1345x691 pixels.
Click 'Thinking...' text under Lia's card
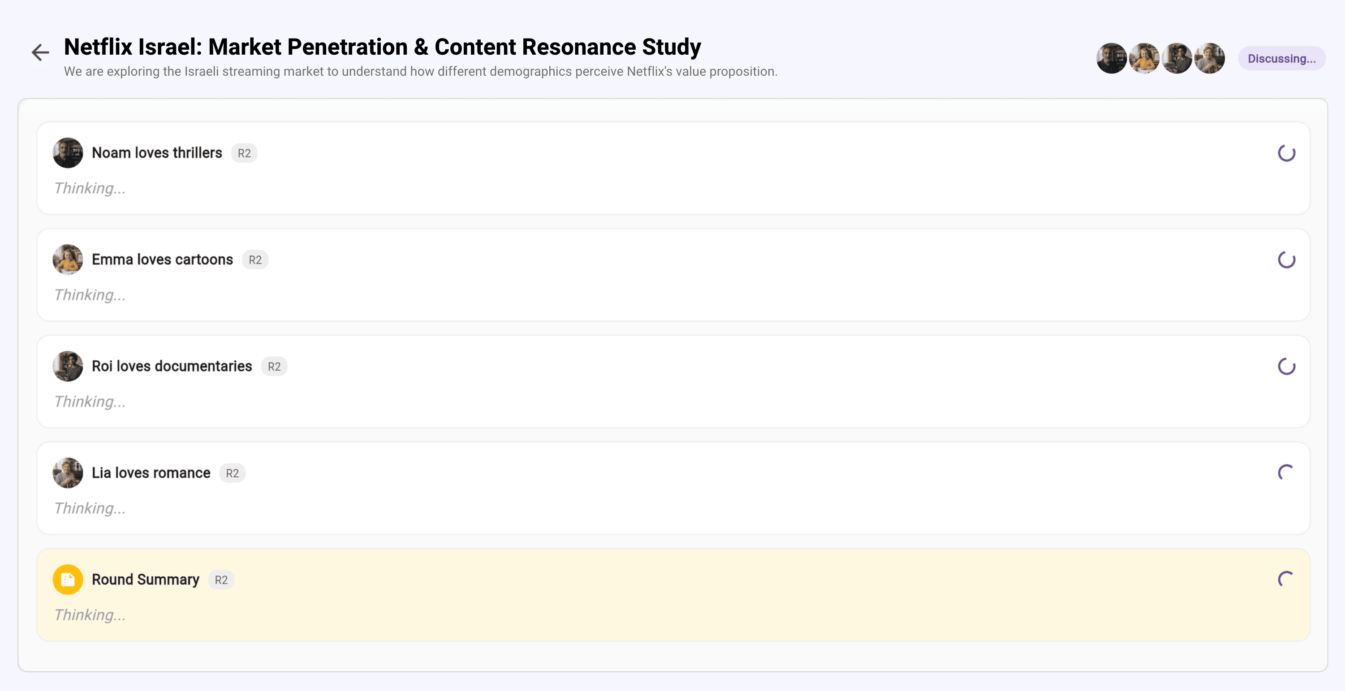pos(90,508)
